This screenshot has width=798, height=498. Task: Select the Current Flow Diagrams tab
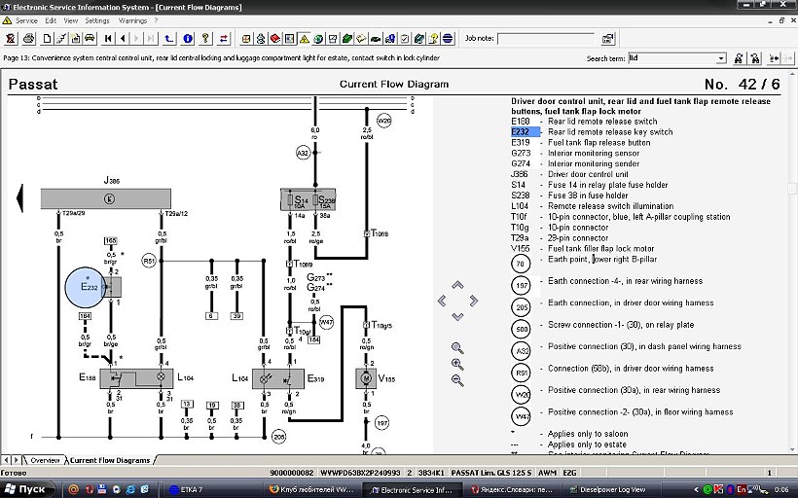click(110, 460)
